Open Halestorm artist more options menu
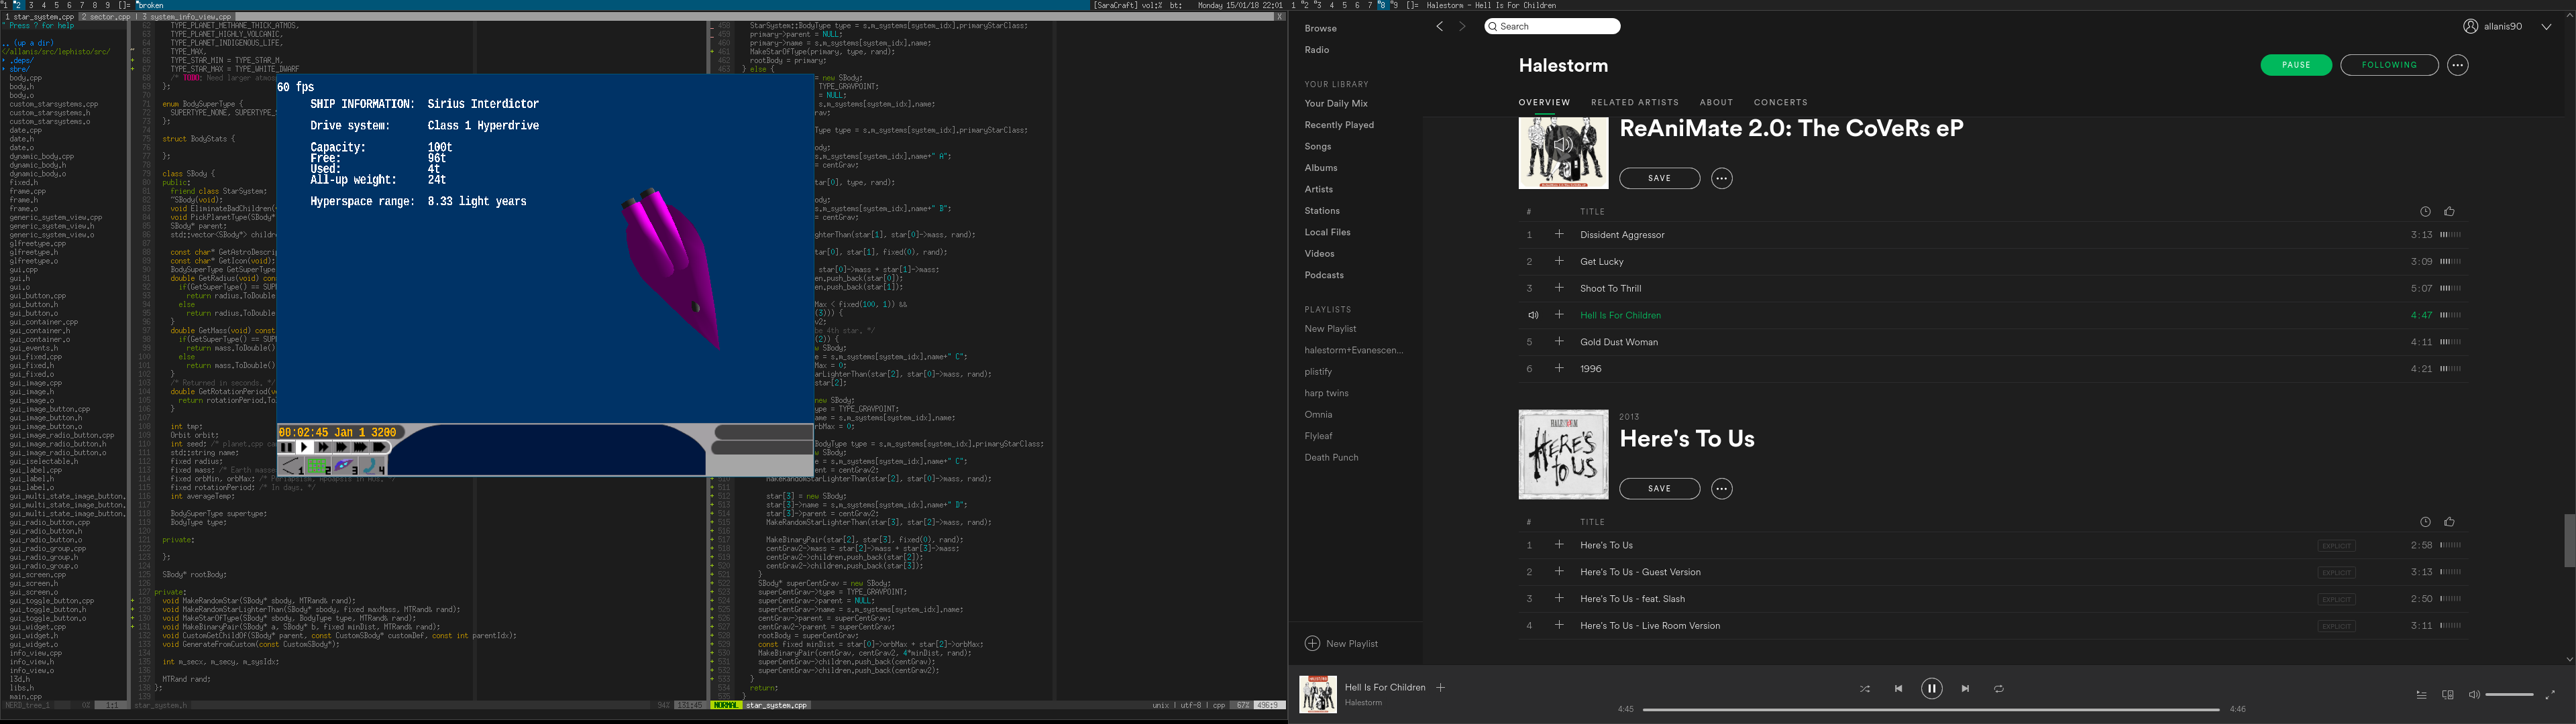The image size is (2576, 724). click(x=2458, y=65)
